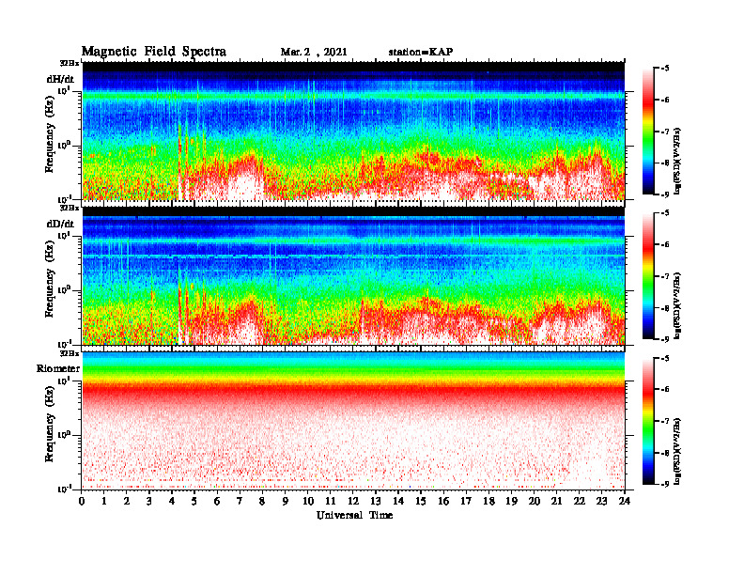Click the "11" hour tick label
The width and height of the screenshot is (744, 575).
tap(331, 501)
